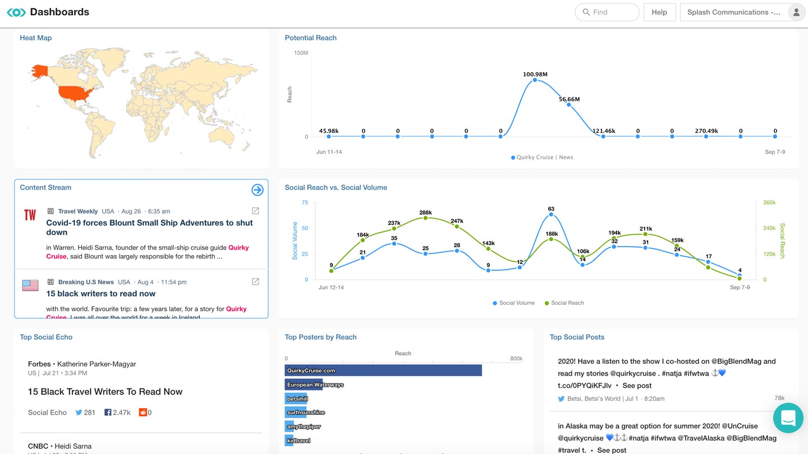
Task: Open the 15 black writers to read now headline
Action: pyautogui.click(x=101, y=294)
